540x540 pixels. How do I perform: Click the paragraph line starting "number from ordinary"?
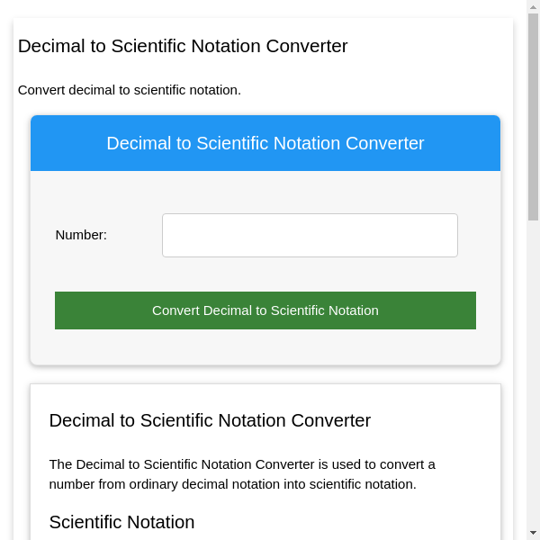232,484
